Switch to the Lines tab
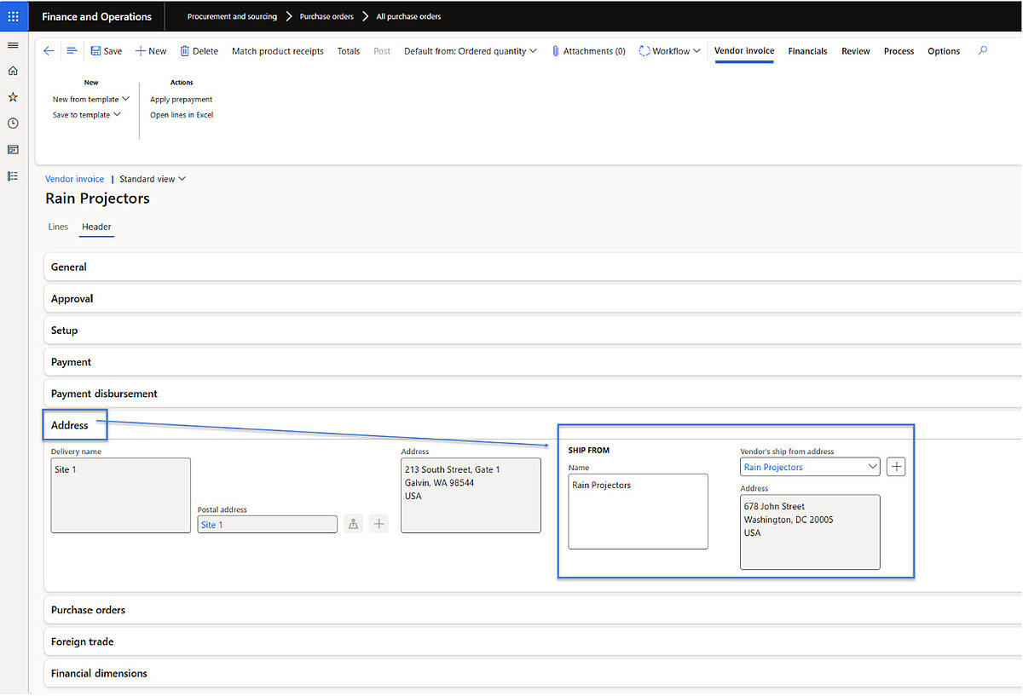 pos(58,227)
